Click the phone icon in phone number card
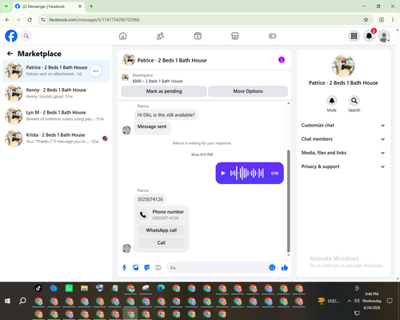The width and height of the screenshot is (400, 320). [x=143, y=214]
